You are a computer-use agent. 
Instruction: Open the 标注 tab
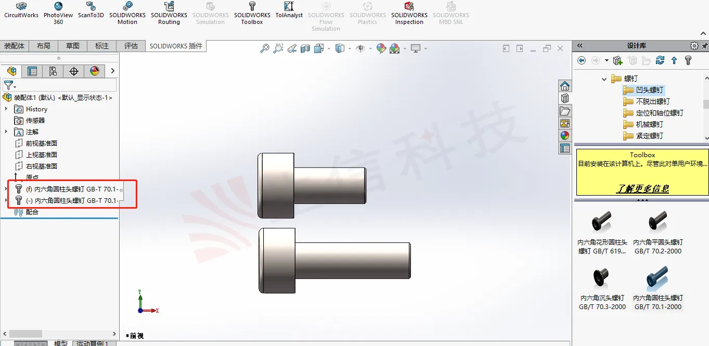point(102,46)
